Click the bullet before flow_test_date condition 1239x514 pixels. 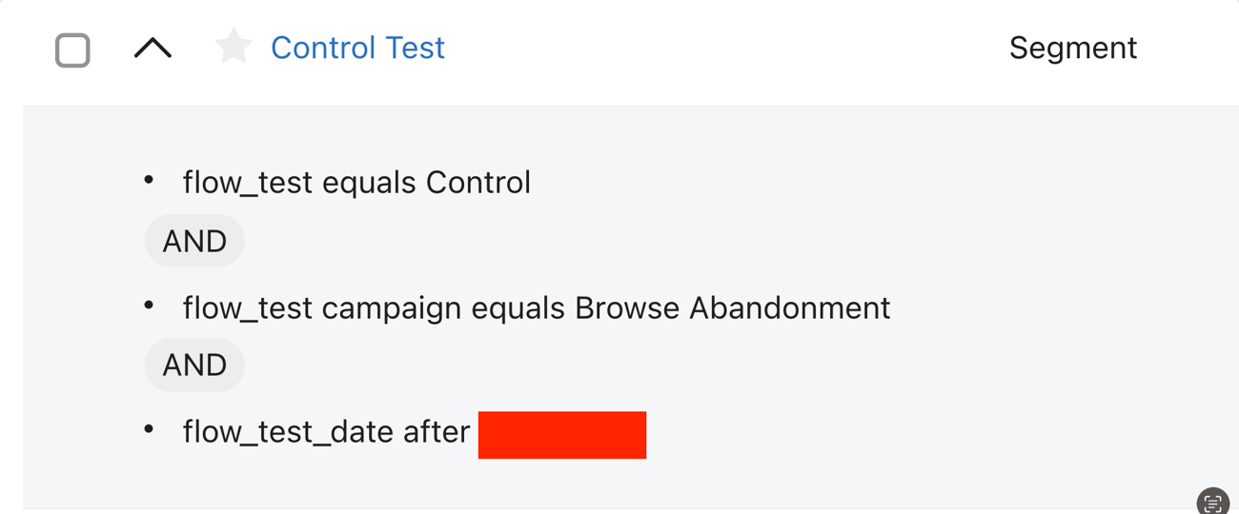click(x=149, y=429)
